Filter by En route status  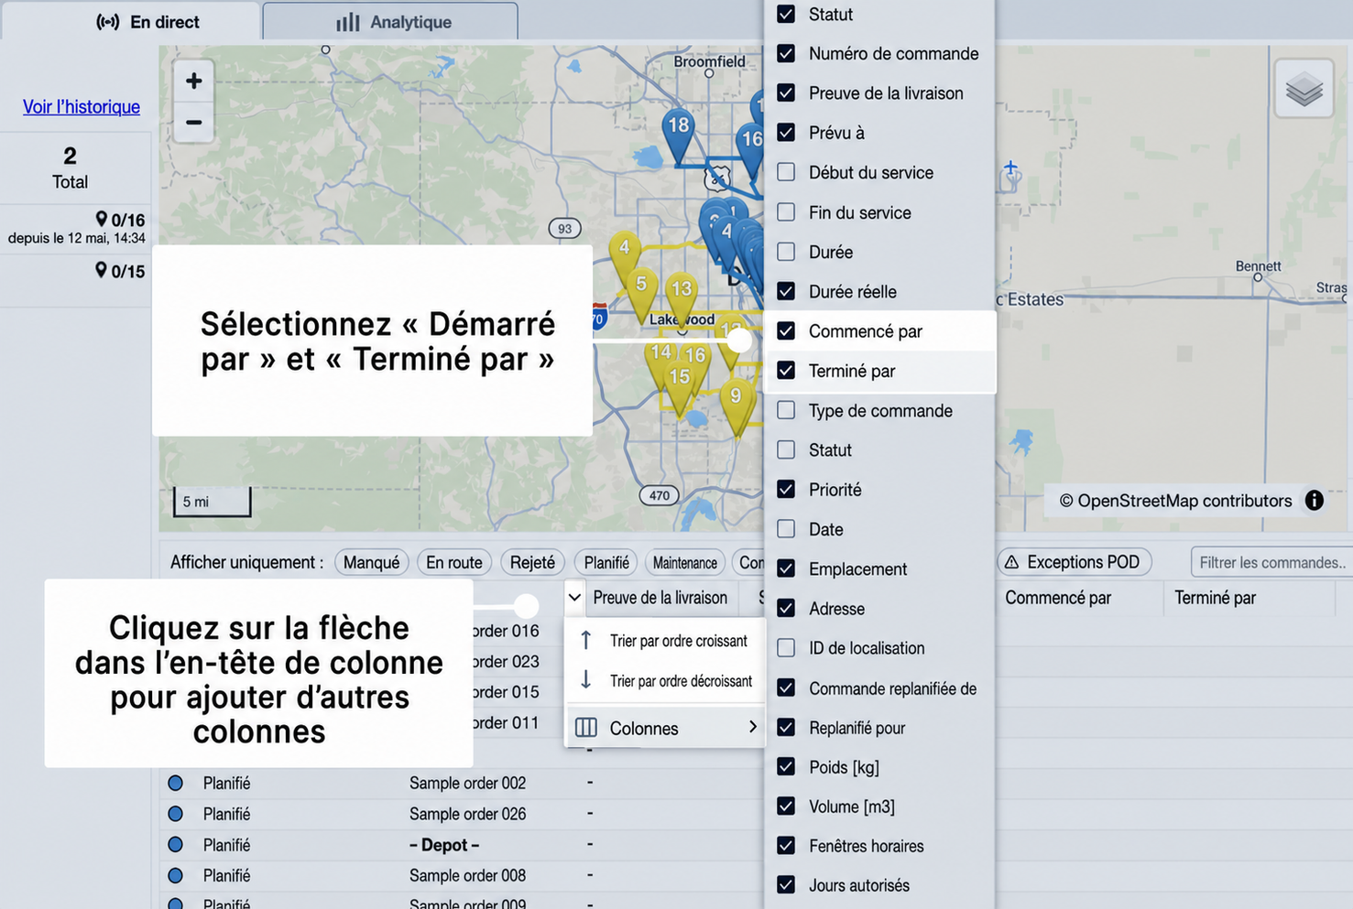(454, 562)
